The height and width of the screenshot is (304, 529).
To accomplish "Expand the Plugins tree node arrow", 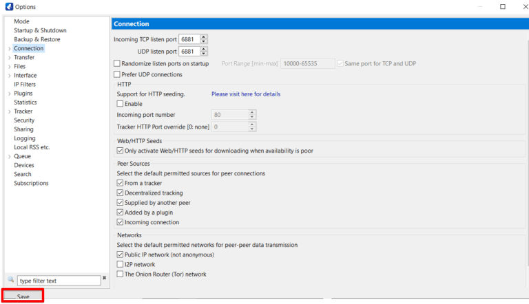I will tap(10, 94).
